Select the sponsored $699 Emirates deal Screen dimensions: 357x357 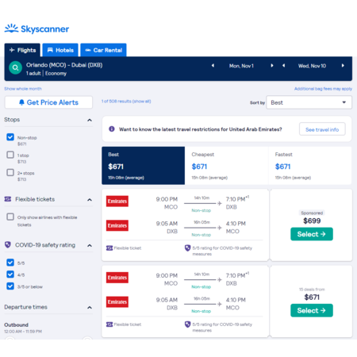click(312, 234)
